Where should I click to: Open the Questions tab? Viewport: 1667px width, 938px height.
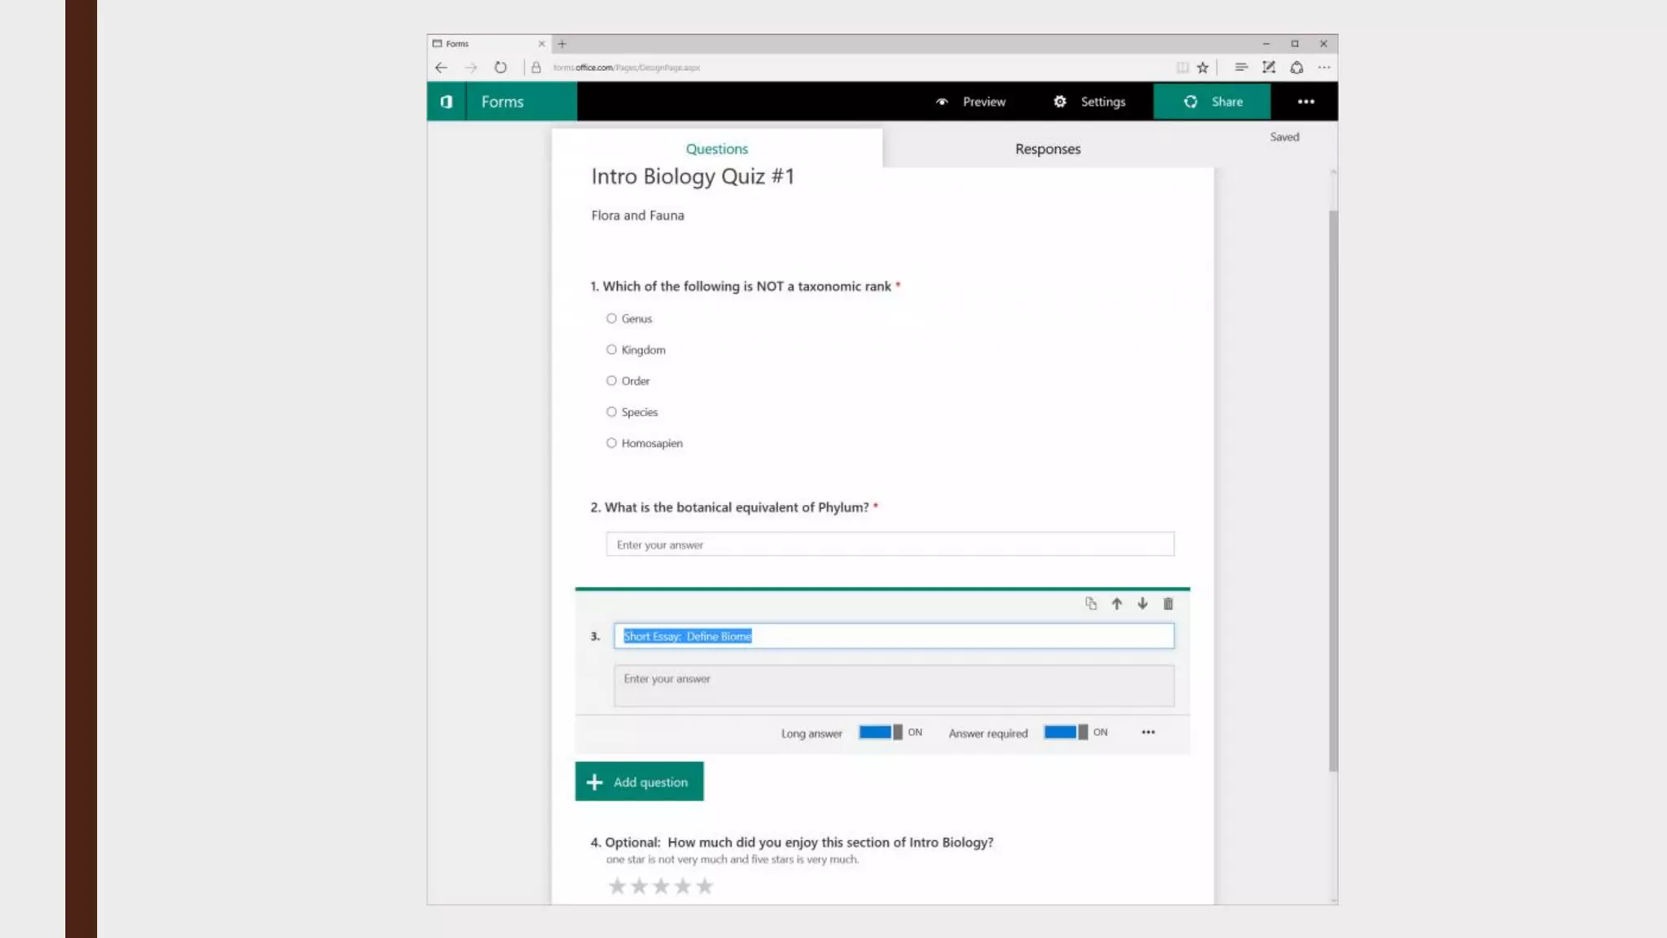(716, 149)
